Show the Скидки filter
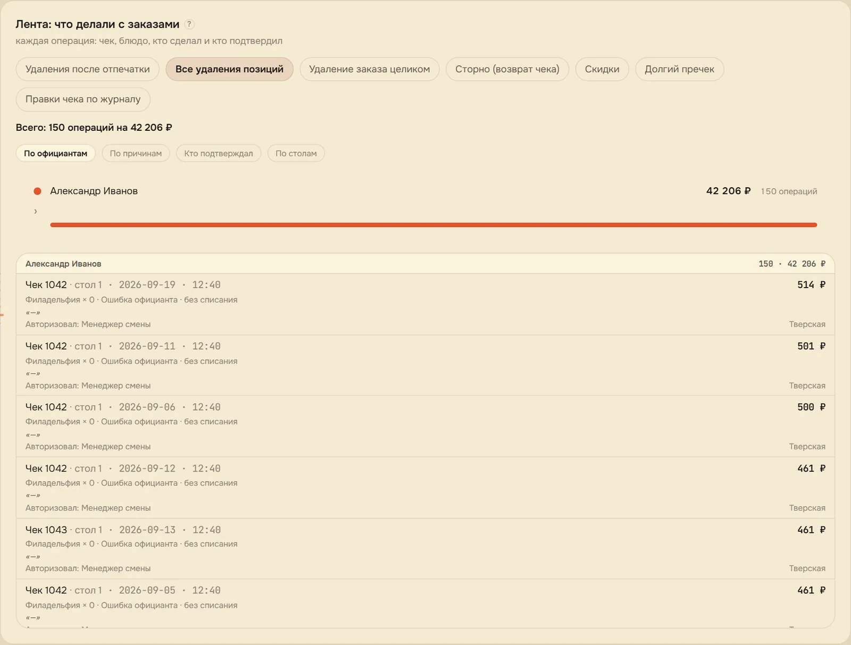 pos(602,69)
